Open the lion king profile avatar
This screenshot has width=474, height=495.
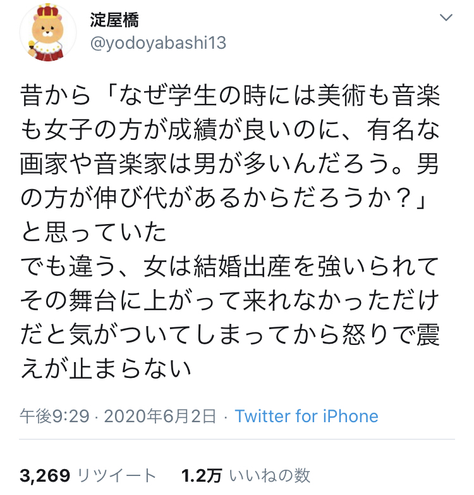tap(48, 32)
